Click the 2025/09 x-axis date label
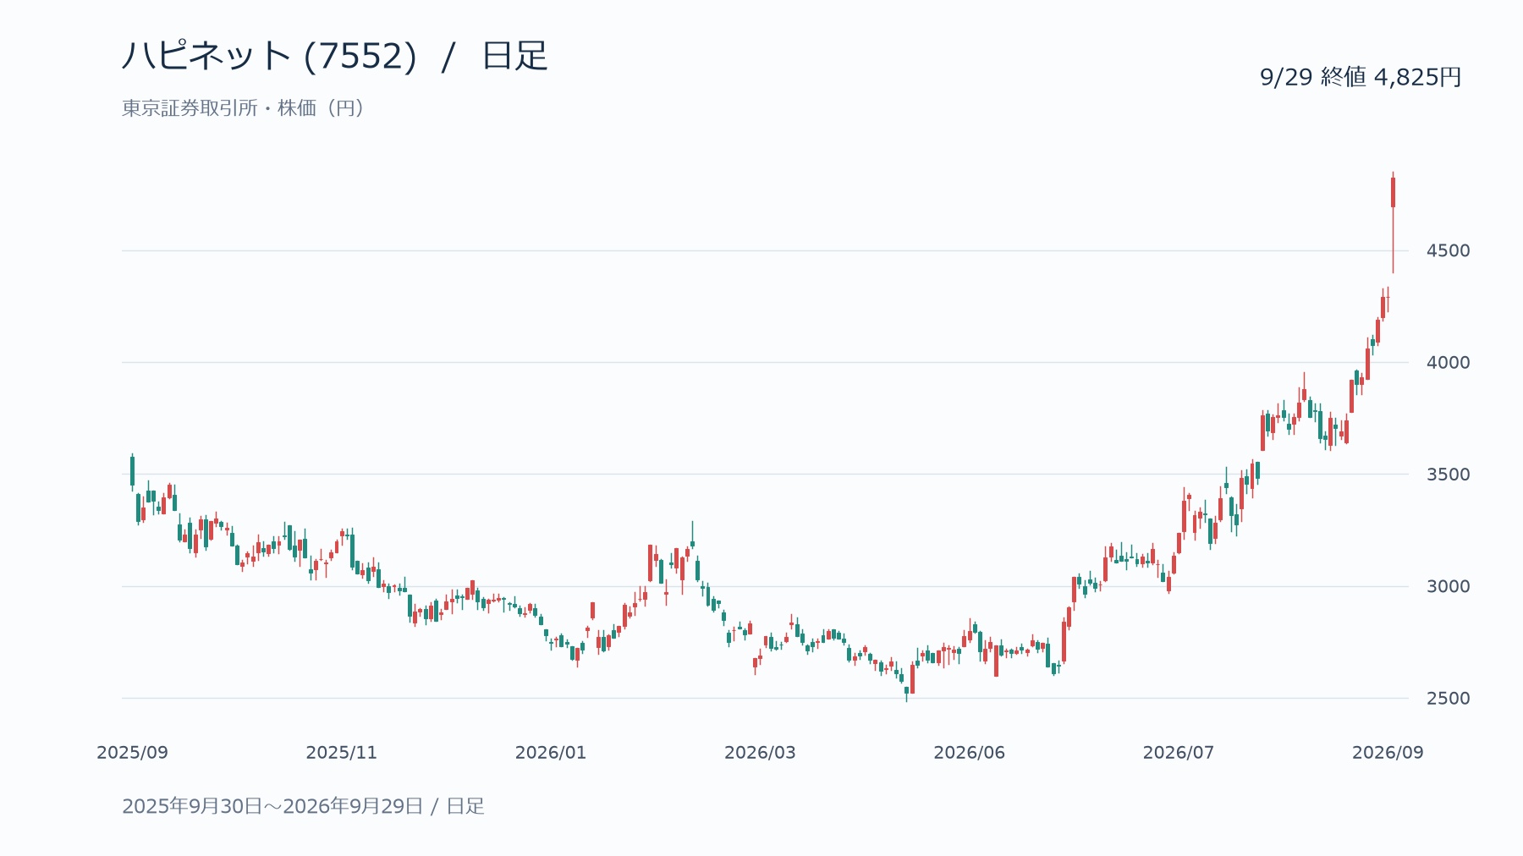Screen dimensions: 1523x856 point(132,753)
